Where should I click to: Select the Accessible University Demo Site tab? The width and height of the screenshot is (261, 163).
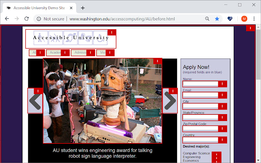tap(39, 8)
